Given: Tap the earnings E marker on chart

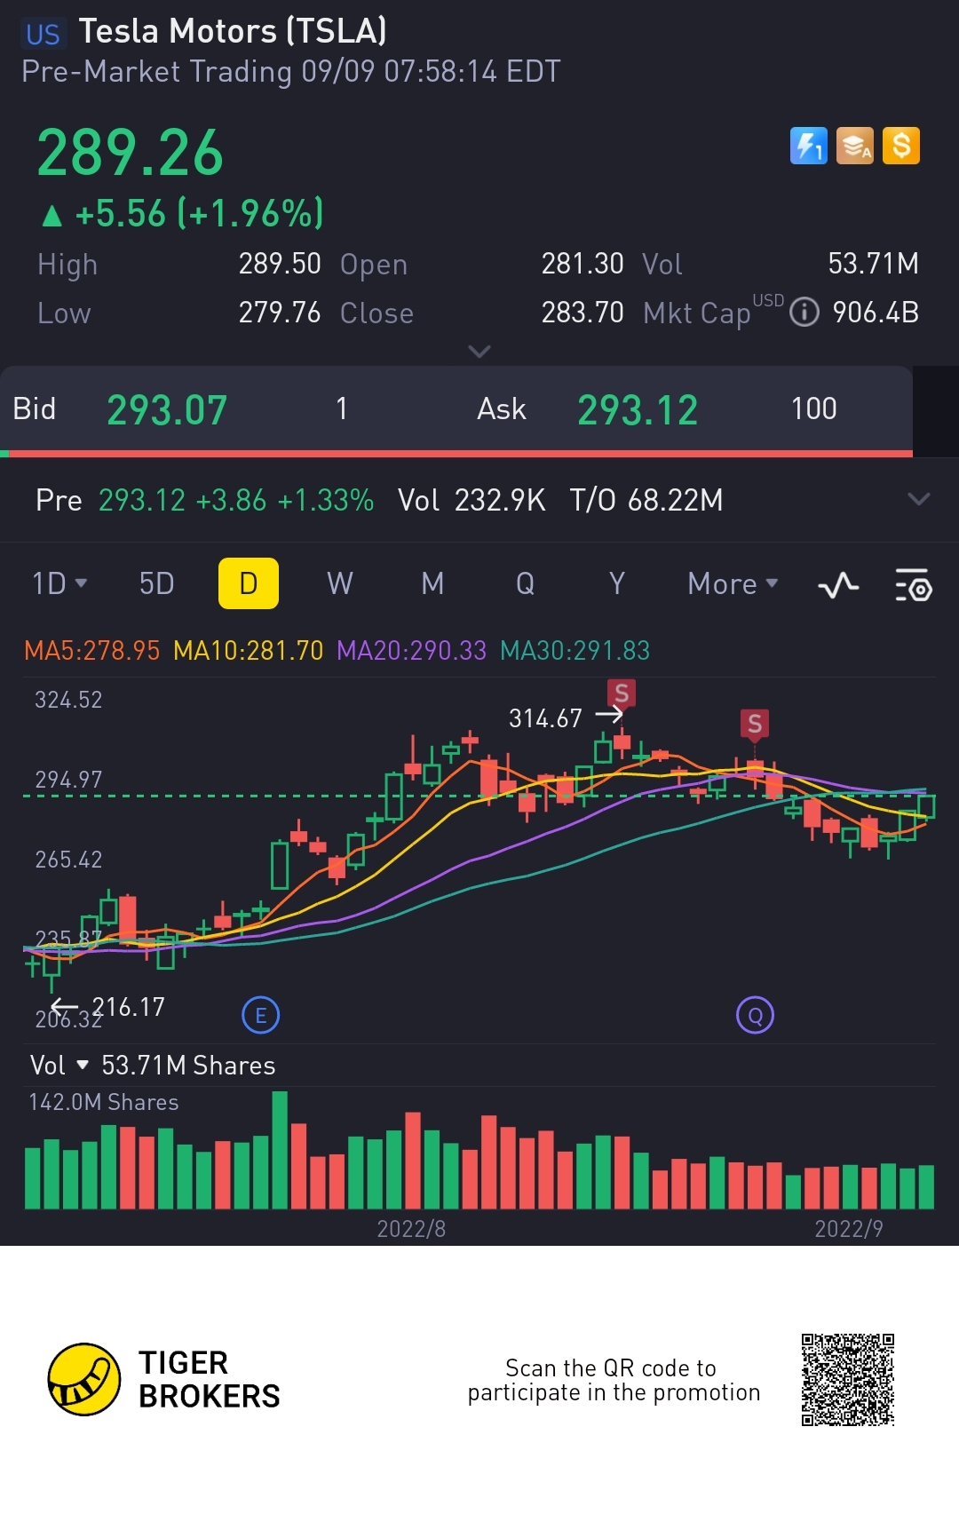Looking at the screenshot, I should (261, 1015).
